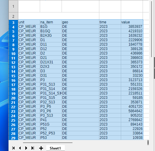
Task: Select cell containing D21X31
Action: [51, 62]
